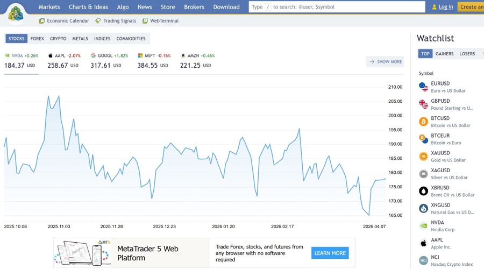Screen dimensions: 484x269
Task: Switch to the CRYPTO category tab
Action: click(x=58, y=39)
